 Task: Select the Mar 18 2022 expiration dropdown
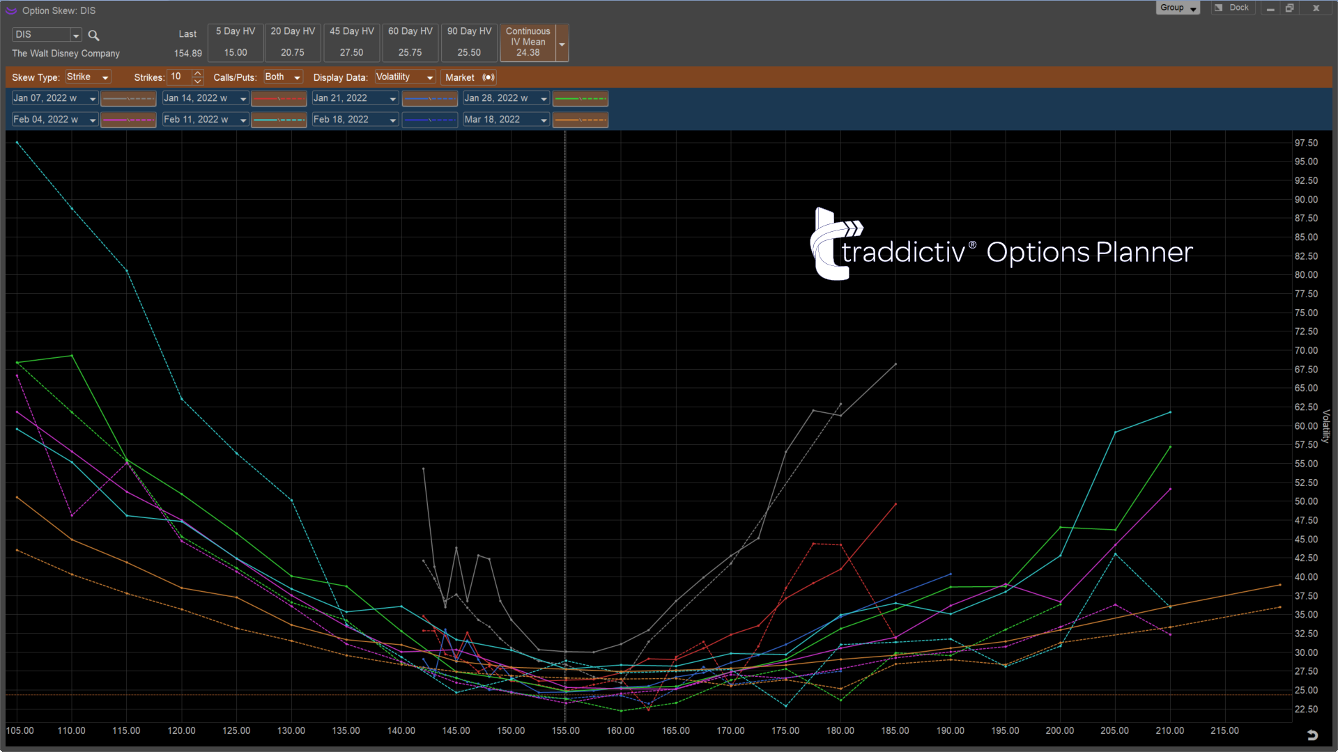(x=505, y=119)
